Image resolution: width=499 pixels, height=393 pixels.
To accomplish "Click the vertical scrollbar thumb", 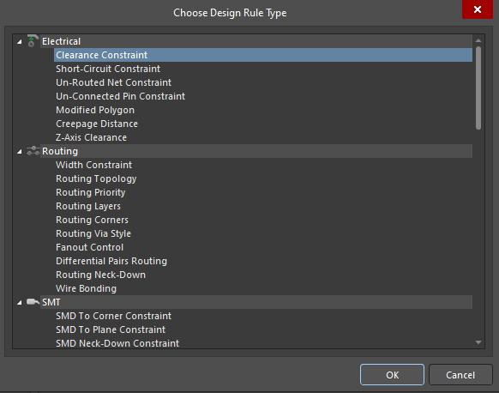I will (x=478, y=88).
